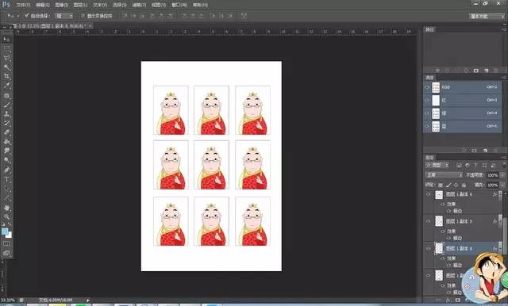This screenshot has width=508, height=306.
Task: Hide layer 图层 1 副本 5
Action: pyautogui.click(x=429, y=221)
